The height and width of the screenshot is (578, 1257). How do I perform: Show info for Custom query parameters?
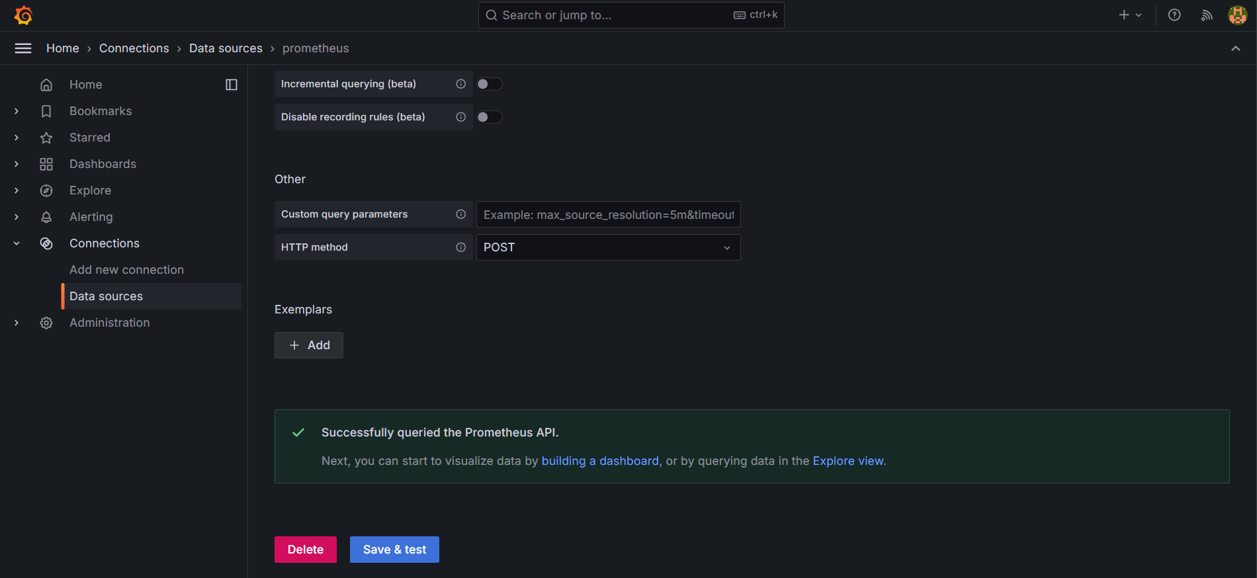tap(461, 214)
